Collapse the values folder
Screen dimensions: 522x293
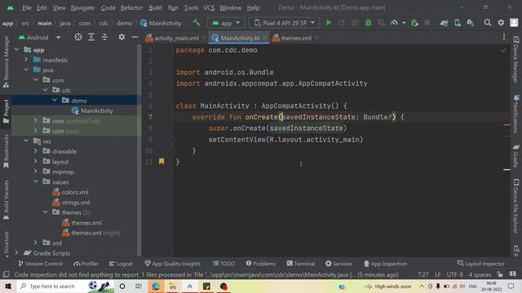point(36,181)
